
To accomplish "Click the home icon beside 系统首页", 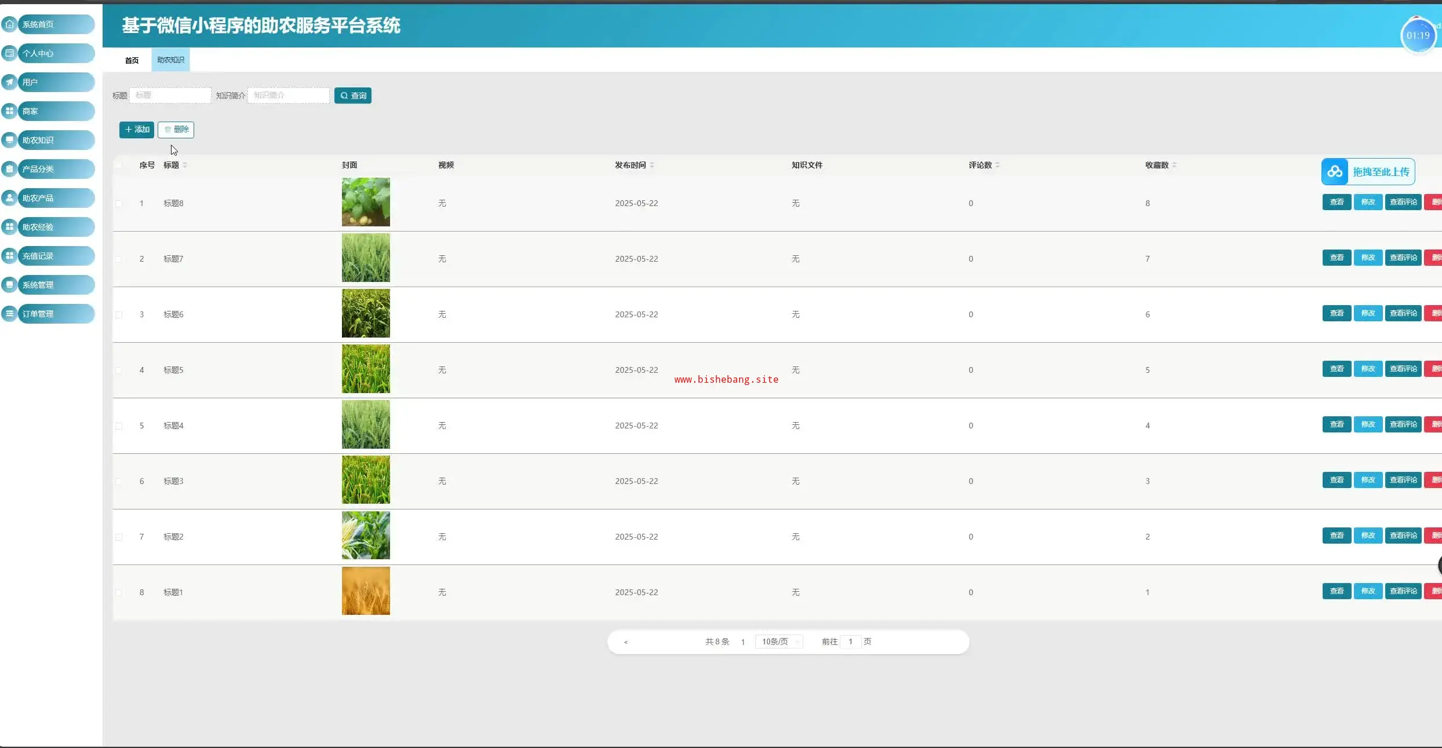I will [x=9, y=24].
